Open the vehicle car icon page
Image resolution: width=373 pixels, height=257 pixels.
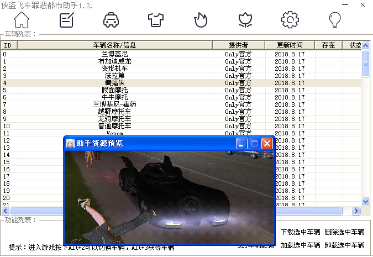111,20
